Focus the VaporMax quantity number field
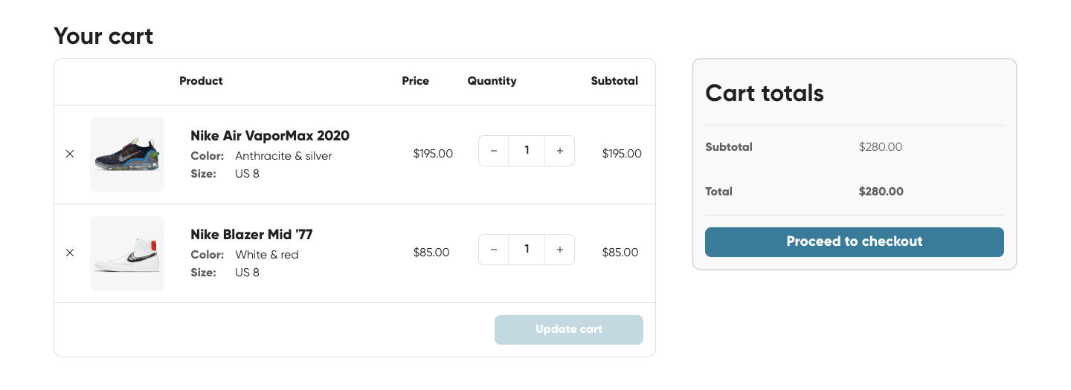 (x=527, y=151)
